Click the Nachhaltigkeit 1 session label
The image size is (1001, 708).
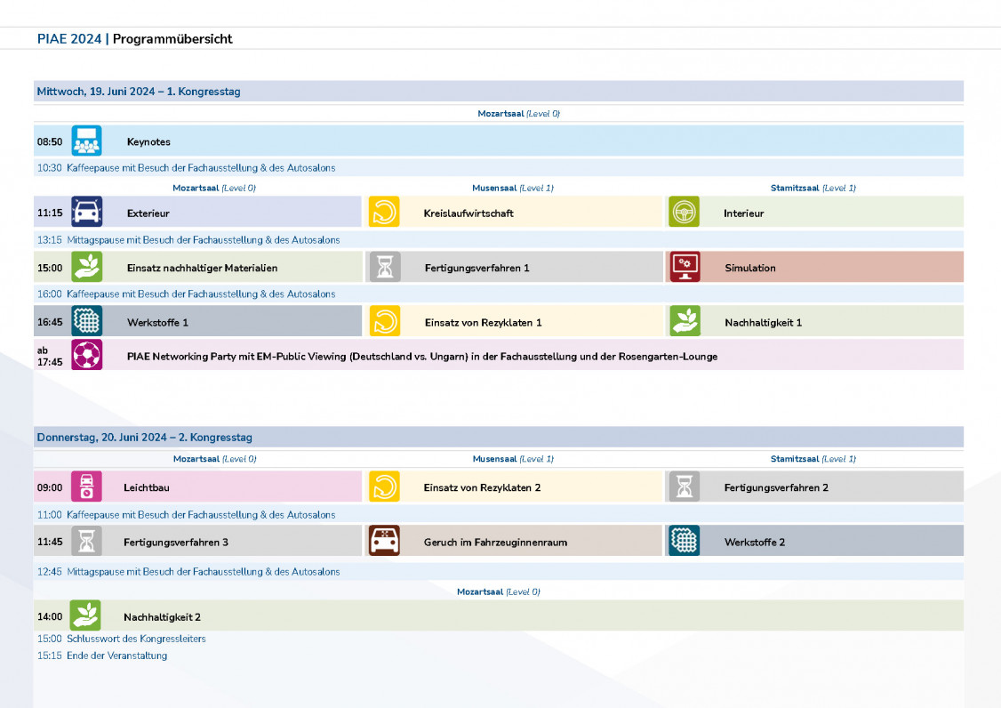[763, 322]
